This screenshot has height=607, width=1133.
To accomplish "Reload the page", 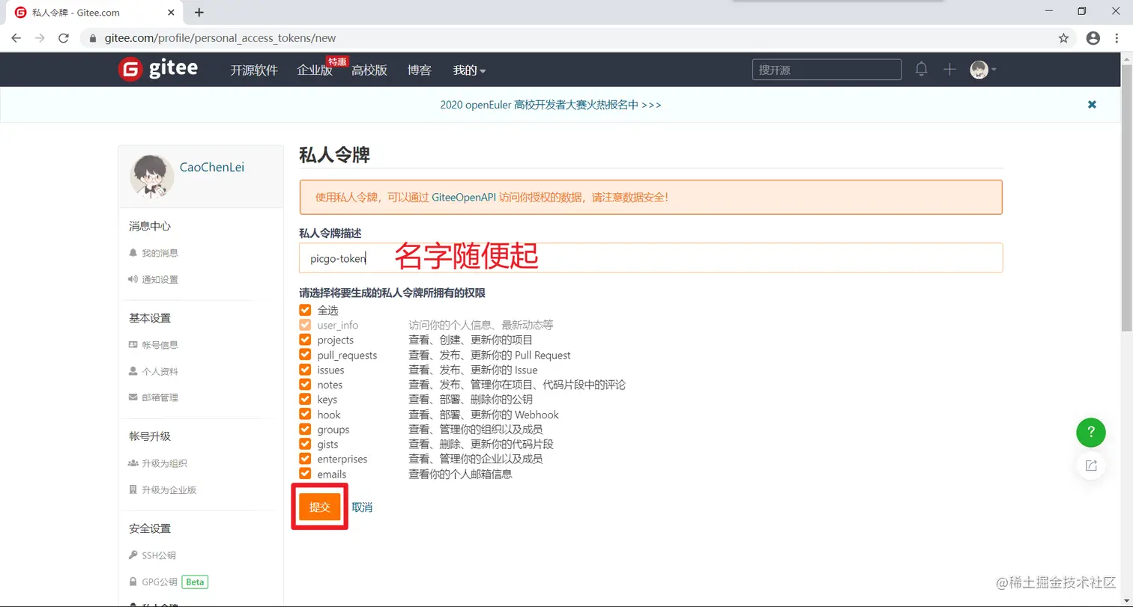I will pyautogui.click(x=64, y=38).
